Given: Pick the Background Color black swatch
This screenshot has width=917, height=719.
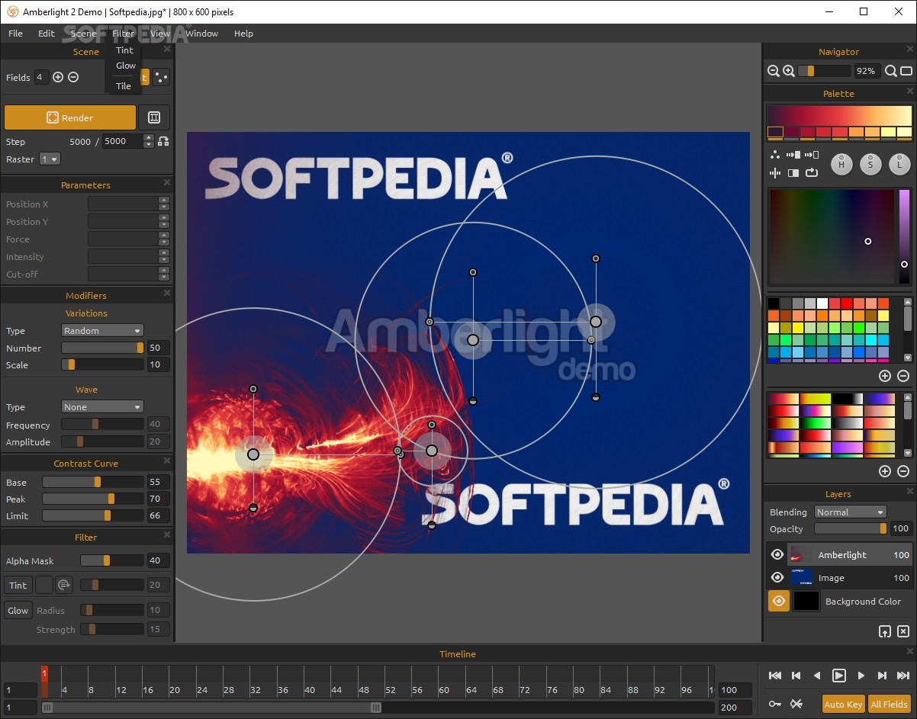Looking at the screenshot, I should pos(806,601).
